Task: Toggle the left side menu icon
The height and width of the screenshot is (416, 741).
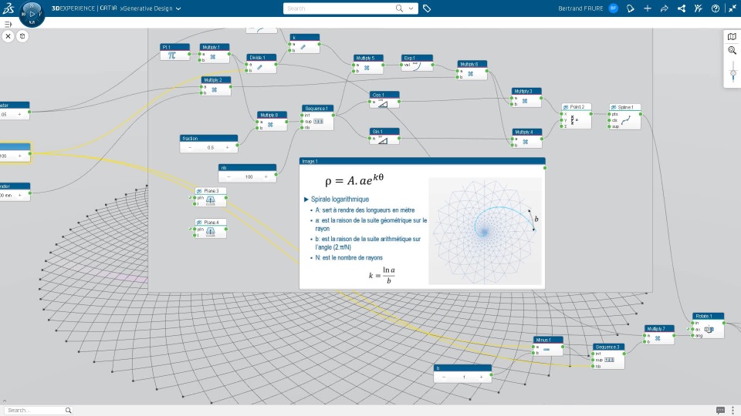Action: 8,24
